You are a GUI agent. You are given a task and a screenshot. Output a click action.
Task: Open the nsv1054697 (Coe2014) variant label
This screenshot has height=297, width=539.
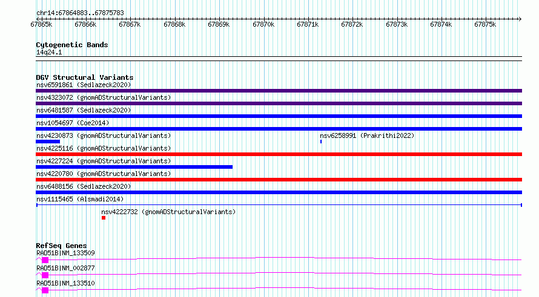pos(73,123)
